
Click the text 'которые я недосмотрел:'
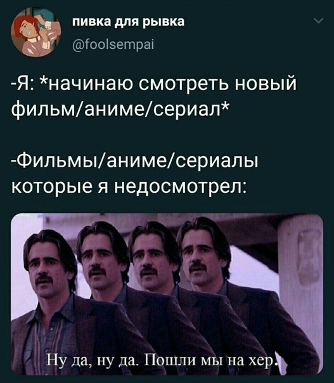(x=129, y=186)
